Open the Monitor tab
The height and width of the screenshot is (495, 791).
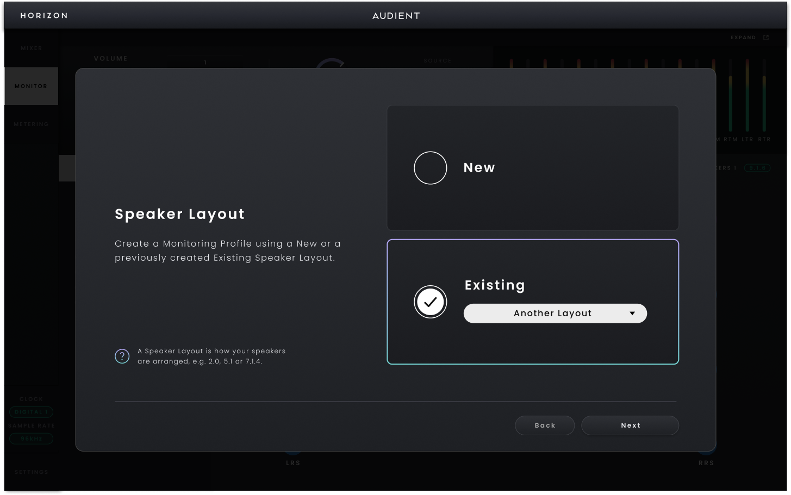coord(31,86)
